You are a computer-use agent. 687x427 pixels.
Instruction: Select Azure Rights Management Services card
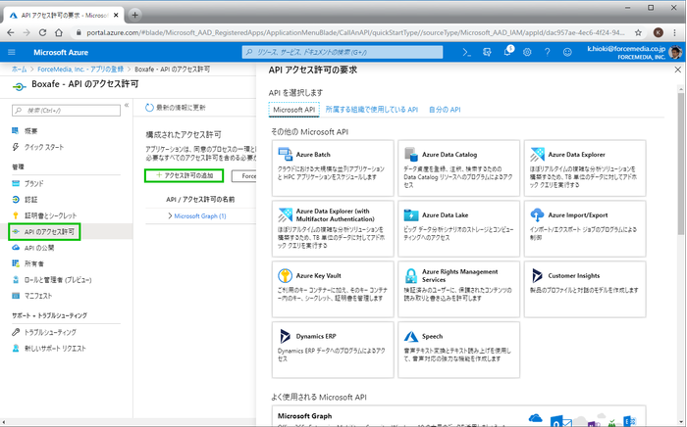(x=458, y=289)
